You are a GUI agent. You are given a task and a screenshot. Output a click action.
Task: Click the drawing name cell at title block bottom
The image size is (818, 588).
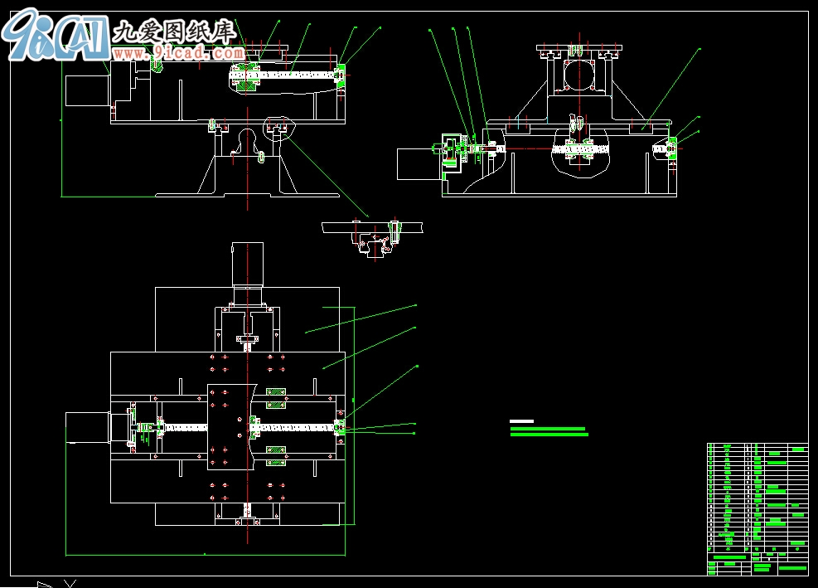click(780, 569)
